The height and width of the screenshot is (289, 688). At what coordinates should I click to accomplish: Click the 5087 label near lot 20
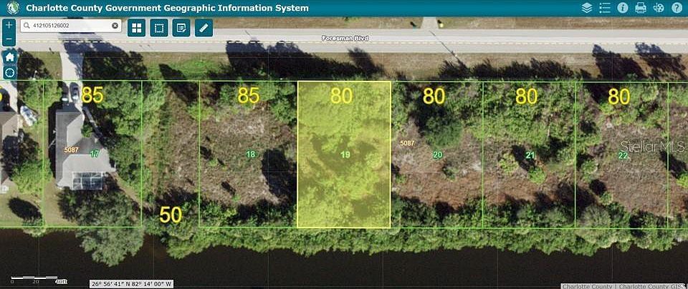point(408,143)
